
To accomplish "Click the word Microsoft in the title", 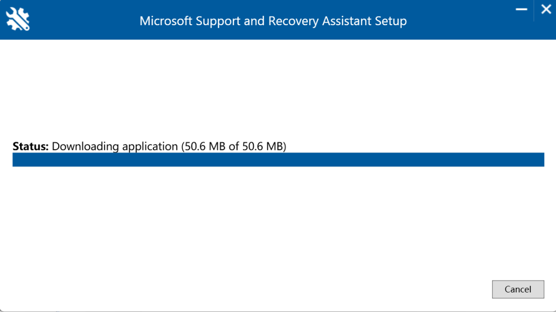I will click(166, 21).
